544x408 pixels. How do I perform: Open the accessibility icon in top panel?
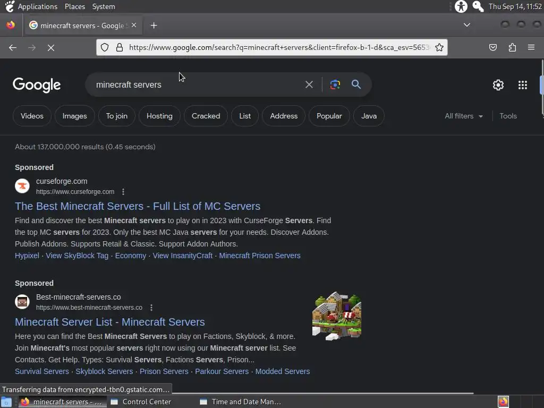(x=461, y=6)
